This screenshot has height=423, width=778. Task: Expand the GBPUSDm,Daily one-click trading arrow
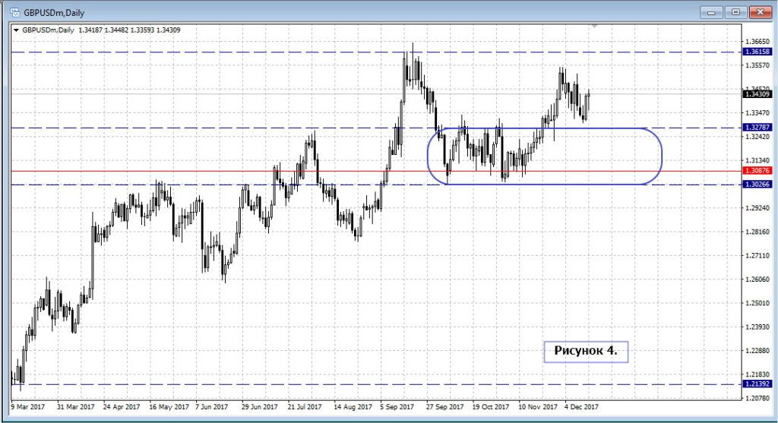click(17, 30)
